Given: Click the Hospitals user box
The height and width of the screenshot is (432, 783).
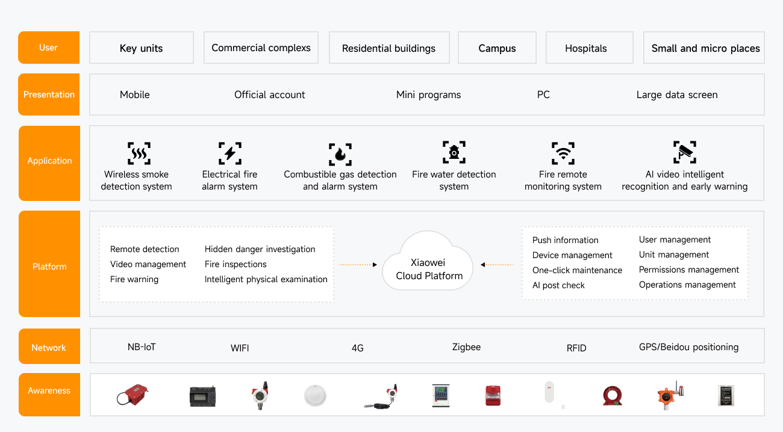Looking at the screenshot, I should coord(586,48).
